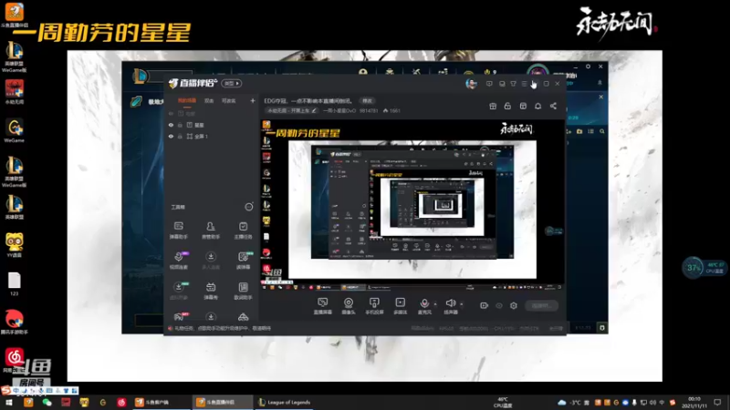Click the store icon left of the bell
The height and width of the screenshot is (410, 730).
(523, 106)
